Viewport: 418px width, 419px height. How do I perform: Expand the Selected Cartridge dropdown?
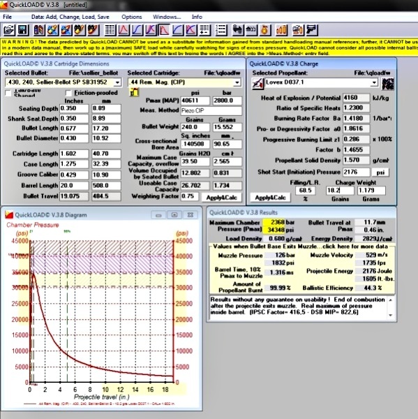[x=237, y=82]
